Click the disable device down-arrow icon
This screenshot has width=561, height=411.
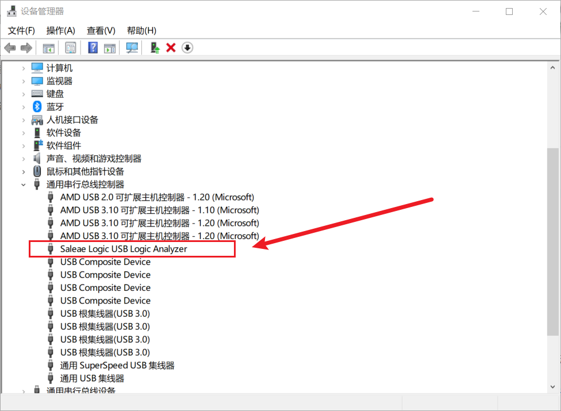point(187,48)
